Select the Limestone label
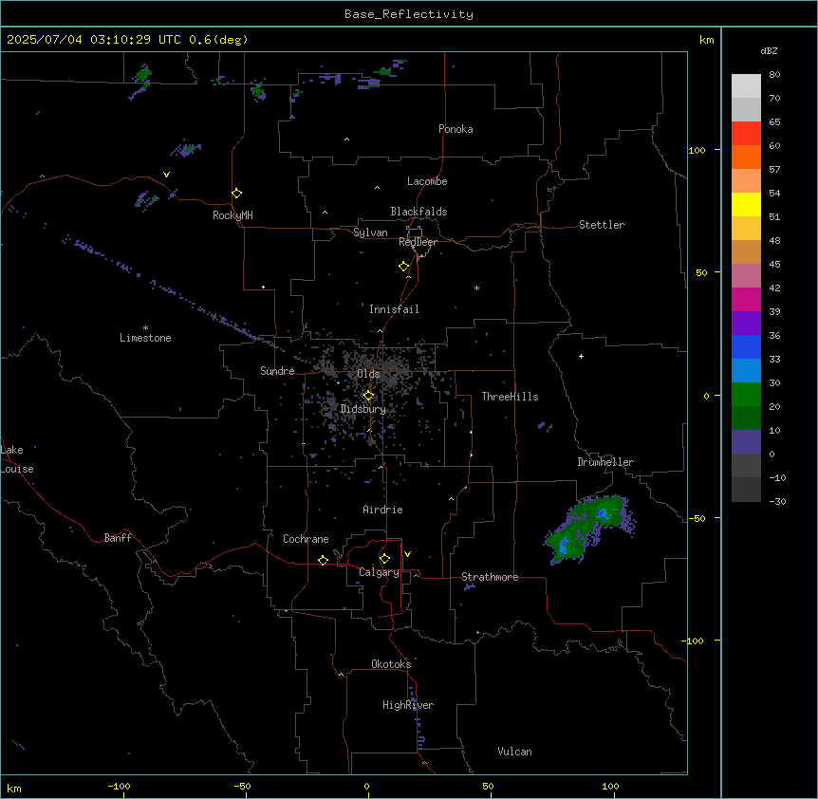The image size is (818, 799). [145, 338]
